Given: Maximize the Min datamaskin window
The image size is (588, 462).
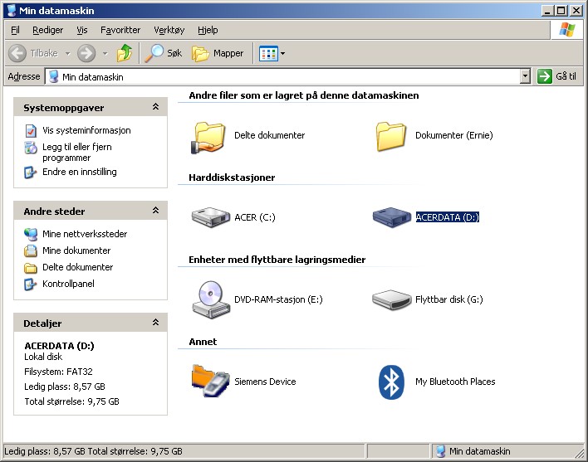Looking at the screenshot, I should 561,11.
